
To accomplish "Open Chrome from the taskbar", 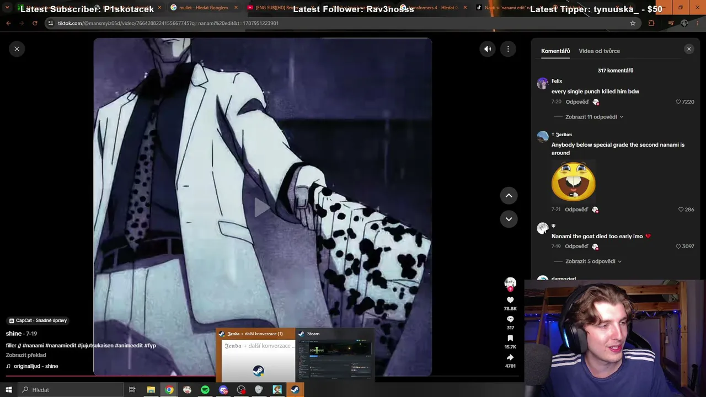I will click(x=169, y=390).
